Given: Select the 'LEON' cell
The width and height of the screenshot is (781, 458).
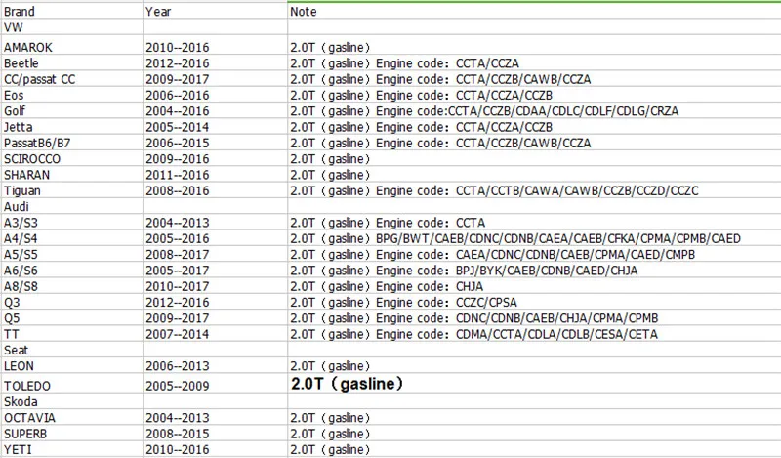Looking at the screenshot, I should tap(71, 366).
